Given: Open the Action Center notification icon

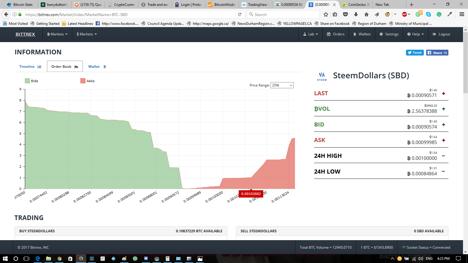Looking at the screenshot, I should (x=458, y=259).
